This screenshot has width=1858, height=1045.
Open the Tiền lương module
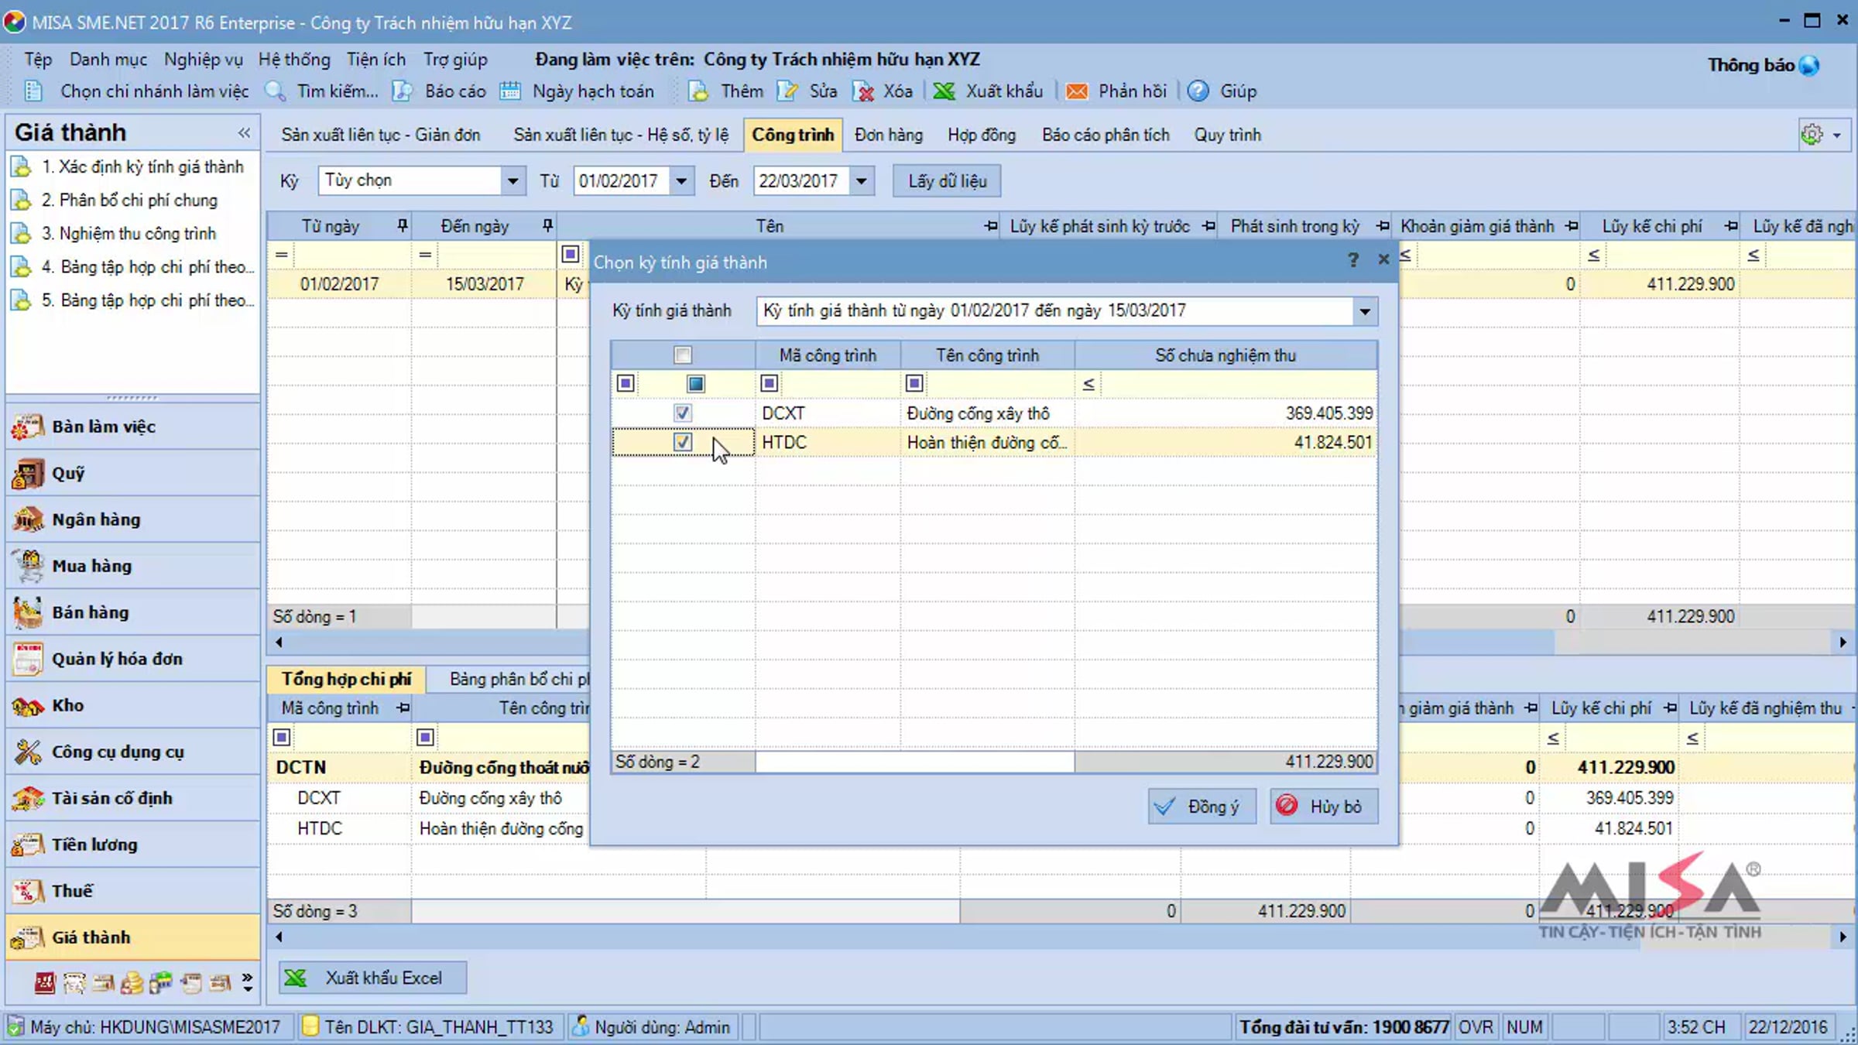point(132,845)
